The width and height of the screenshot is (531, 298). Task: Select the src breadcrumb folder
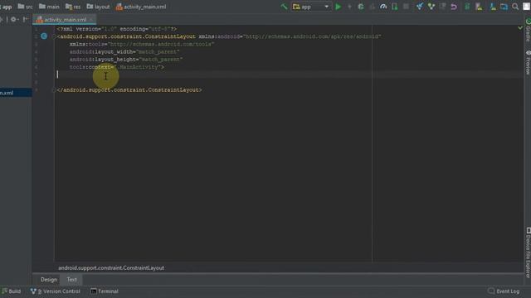pyautogui.click(x=26, y=7)
